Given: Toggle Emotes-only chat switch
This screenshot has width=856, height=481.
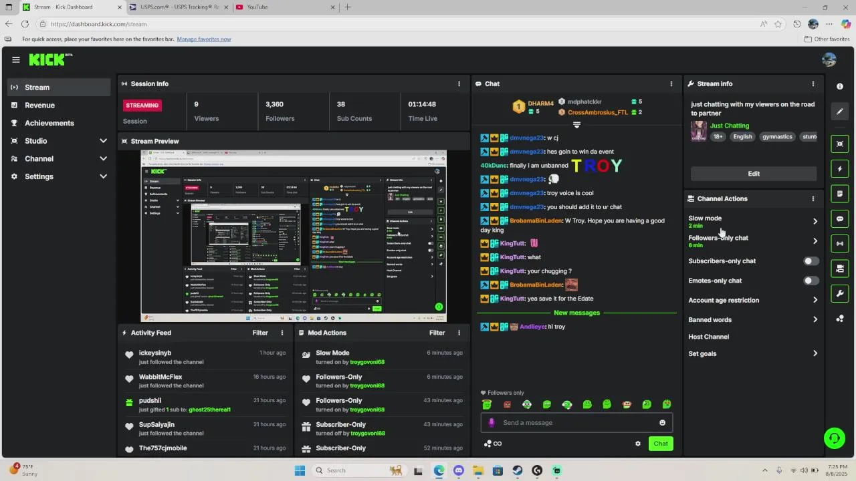Looking at the screenshot, I should [x=811, y=281].
